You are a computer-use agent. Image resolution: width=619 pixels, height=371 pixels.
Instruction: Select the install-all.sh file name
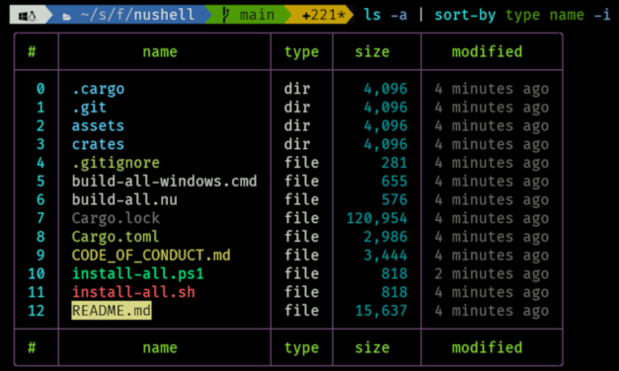(133, 292)
